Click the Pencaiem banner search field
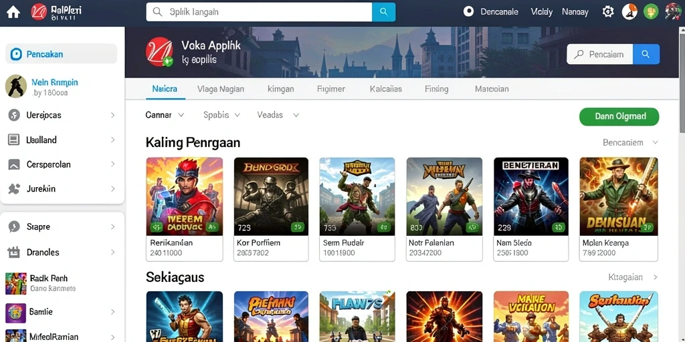Viewport: 685px width, 342px height. point(600,54)
